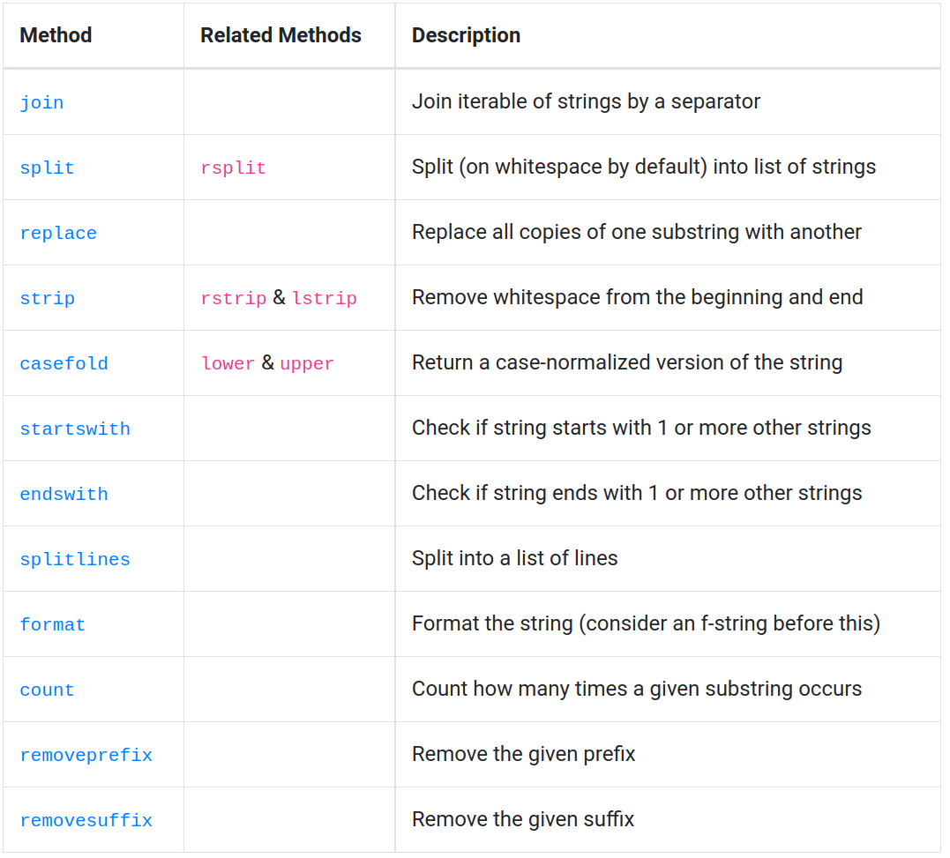The height and width of the screenshot is (858, 950).
Task: Click the lower related method code
Action: click(x=228, y=363)
